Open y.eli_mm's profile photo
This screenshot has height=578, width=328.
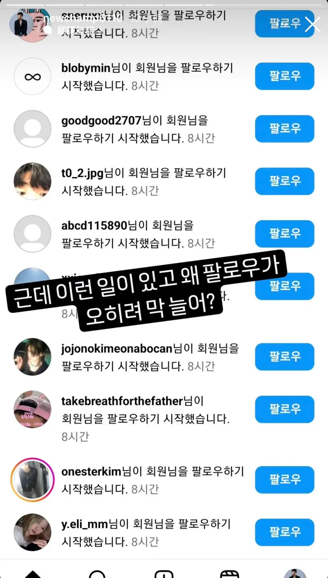(x=32, y=532)
